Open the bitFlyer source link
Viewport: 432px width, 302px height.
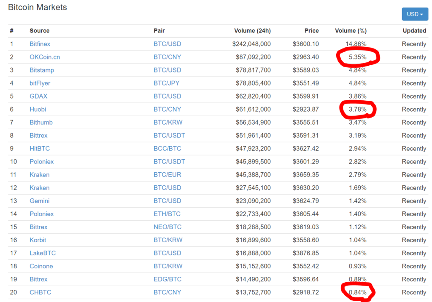(40, 83)
